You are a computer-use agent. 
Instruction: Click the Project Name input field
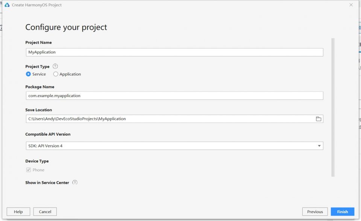click(174, 52)
